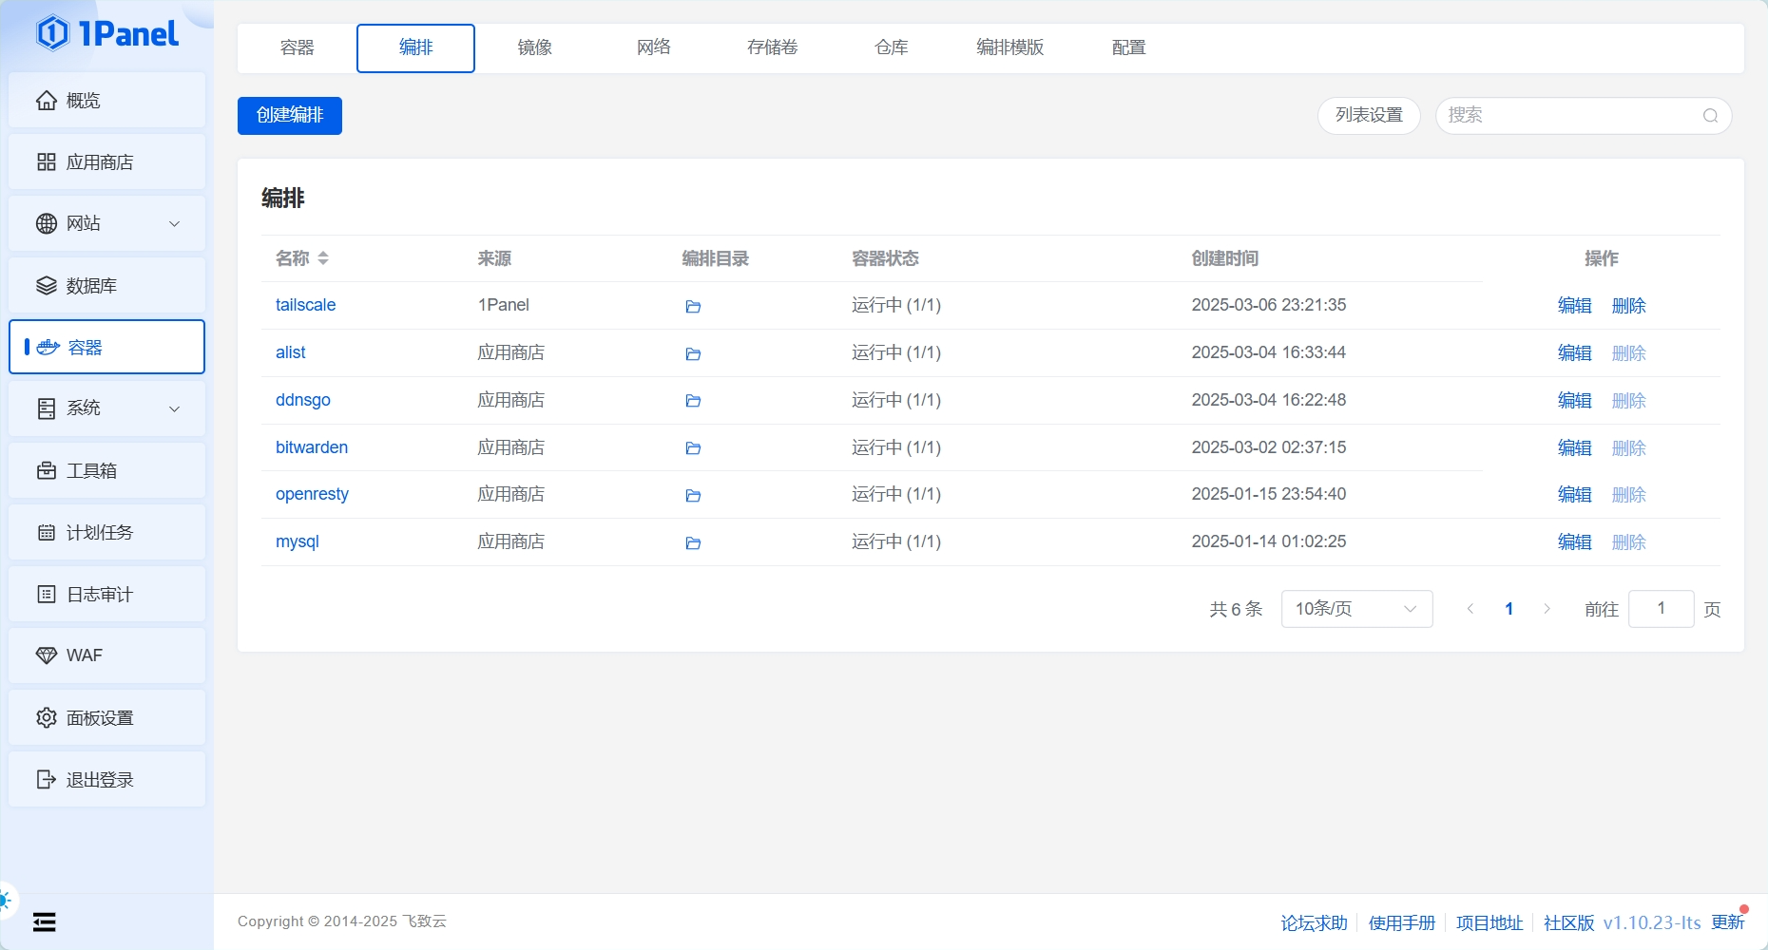Switch to the 存储卷 tab
1768x950 pixels.
772,47
